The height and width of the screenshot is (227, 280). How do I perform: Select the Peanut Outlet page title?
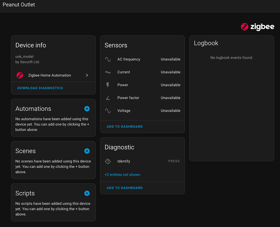tap(19, 5)
